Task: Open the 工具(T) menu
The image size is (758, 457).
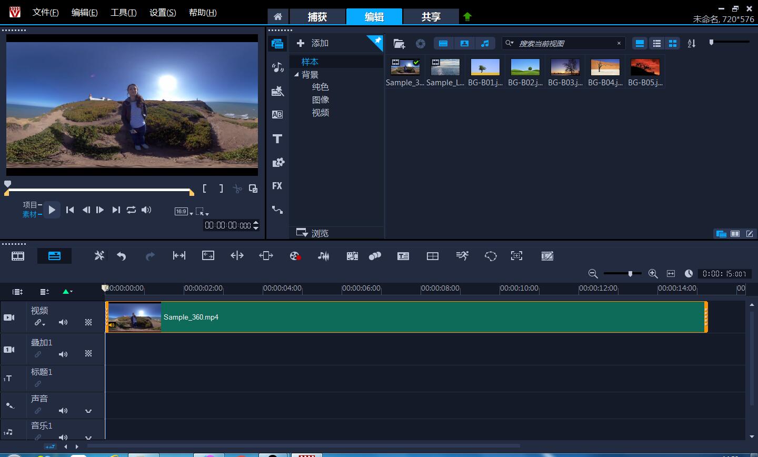Action: click(x=124, y=12)
